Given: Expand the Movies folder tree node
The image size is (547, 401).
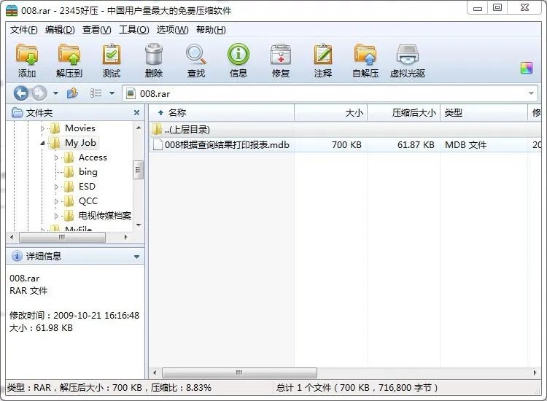Looking at the screenshot, I should (x=42, y=128).
